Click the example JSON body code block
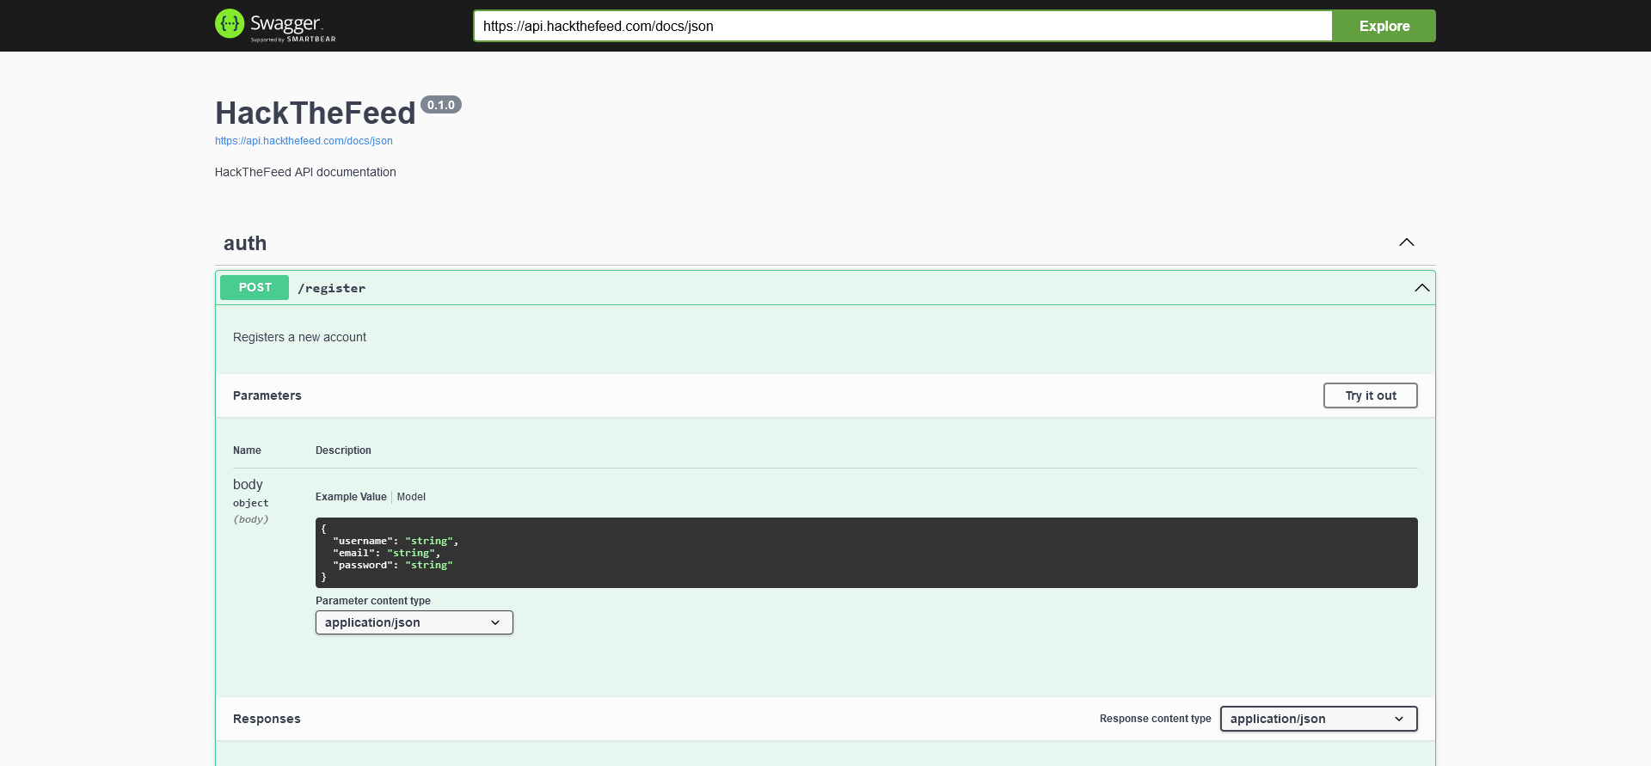This screenshot has width=1651, height=766. (867, 553)
